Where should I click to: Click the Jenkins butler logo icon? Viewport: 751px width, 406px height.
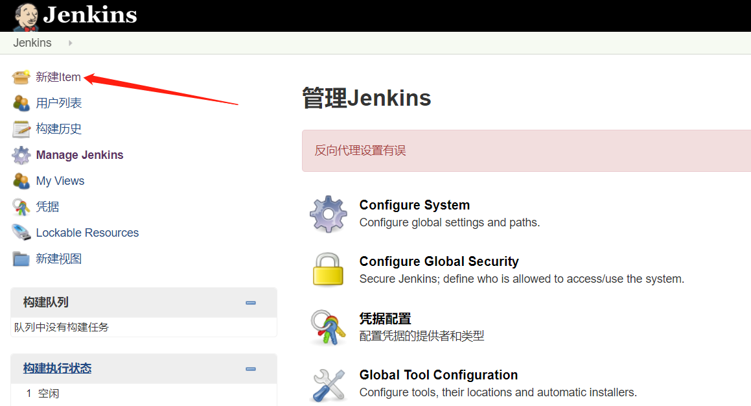[27, 16]
